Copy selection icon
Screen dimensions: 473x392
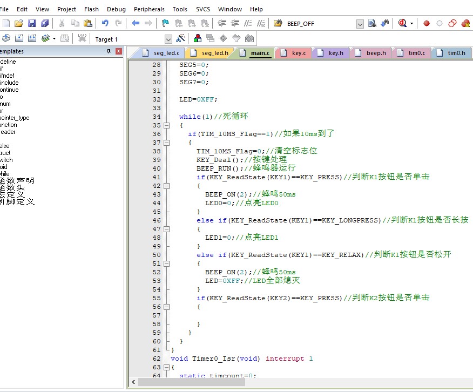point(75,23)
